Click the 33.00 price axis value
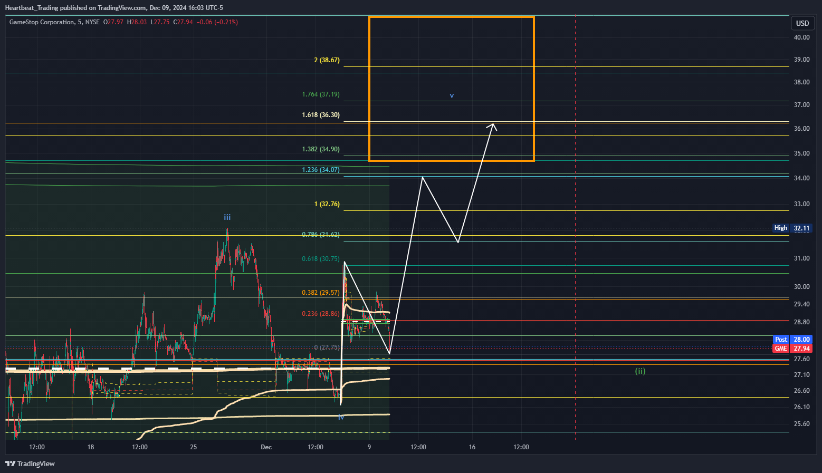822x473 pixels. (801, 204)
